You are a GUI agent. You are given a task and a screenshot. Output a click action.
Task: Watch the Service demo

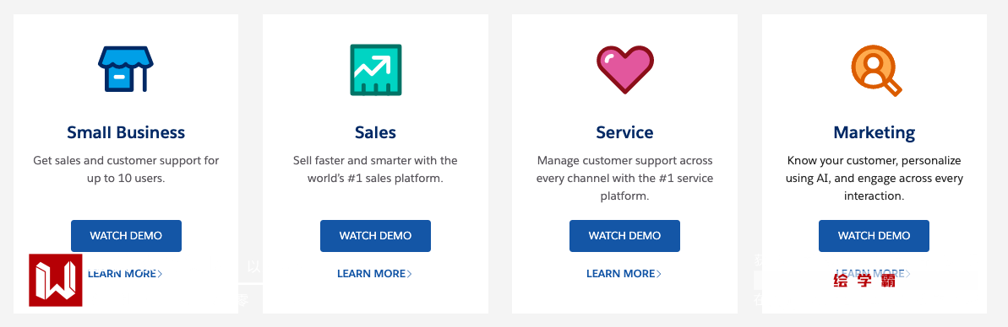click(625, 236)
